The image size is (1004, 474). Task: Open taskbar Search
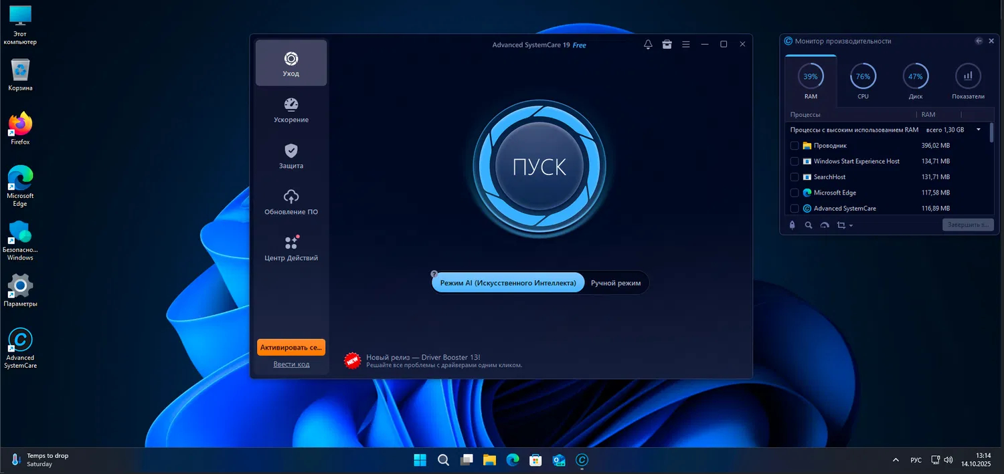pos(443,460)
